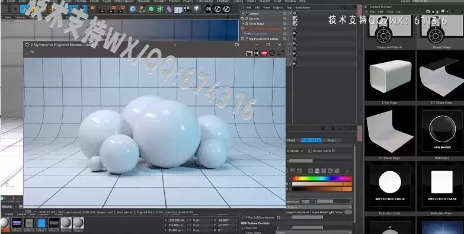Adjust the Temperature slider

[334, 201]
